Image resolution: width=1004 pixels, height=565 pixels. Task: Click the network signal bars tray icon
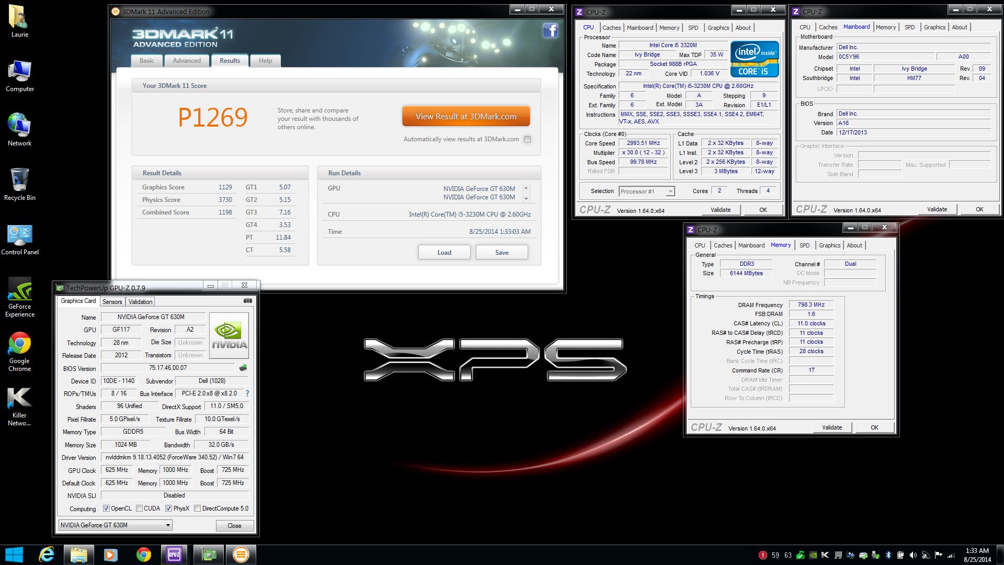click(x=951, y=555)
